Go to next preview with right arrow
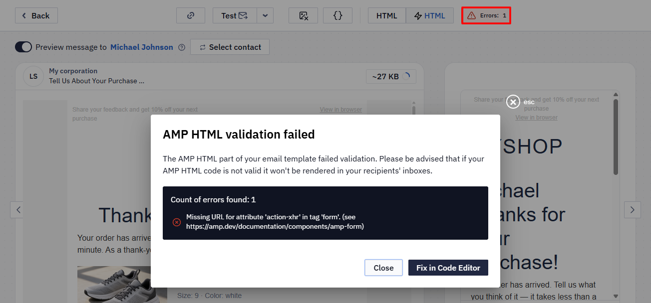 [x=633, y=210]
